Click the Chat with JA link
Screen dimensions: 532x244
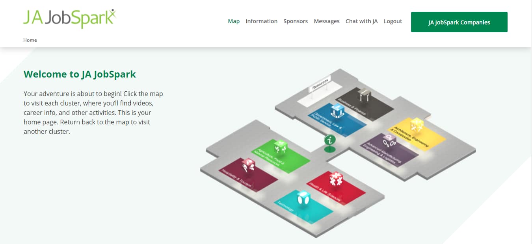point(361,21)
